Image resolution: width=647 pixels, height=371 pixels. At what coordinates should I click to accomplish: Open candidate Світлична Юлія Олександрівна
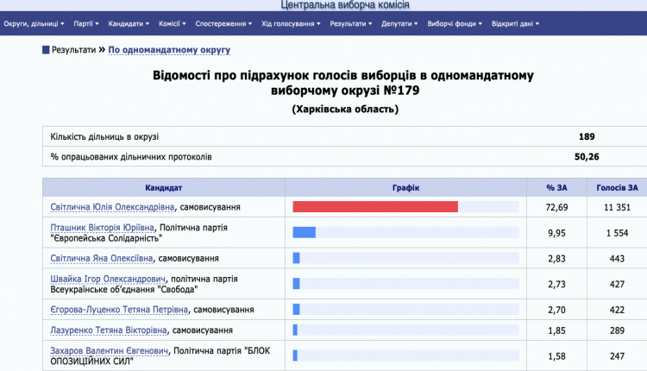112,207
